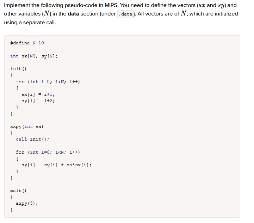254x223 pixels.
Task: Click the 'axpy(5);' call line
Action: (27, 203)
